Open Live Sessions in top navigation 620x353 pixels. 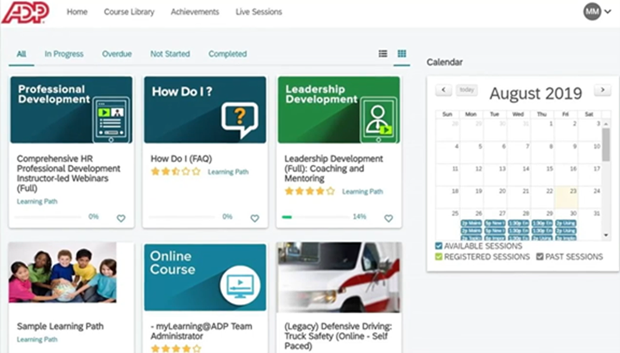coord(259,12)
